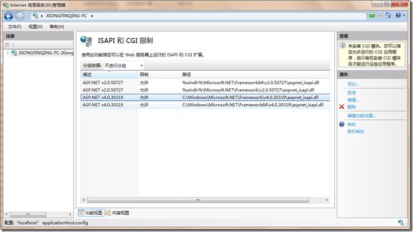Maximize the IIS Manager window
Image resolution: width=413 pixels, height=232 pixels.
pos(387,4)
